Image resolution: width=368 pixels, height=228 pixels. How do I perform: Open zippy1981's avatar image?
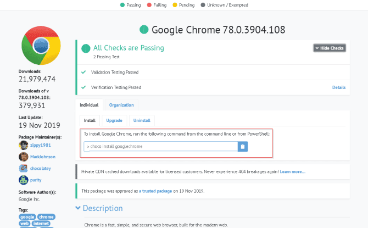pos(24,145)
